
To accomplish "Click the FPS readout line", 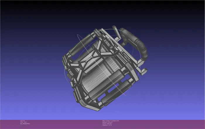I will (23, 122).
